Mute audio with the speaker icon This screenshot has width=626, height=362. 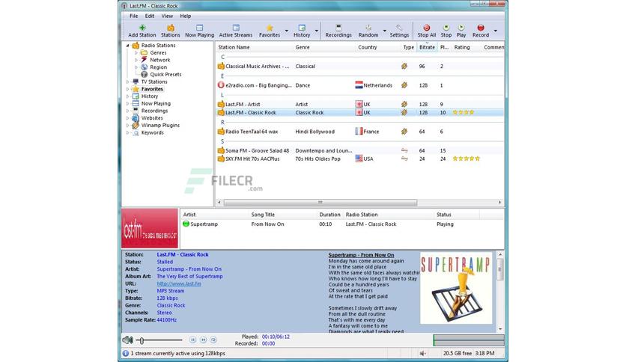[x=128, y=340]
